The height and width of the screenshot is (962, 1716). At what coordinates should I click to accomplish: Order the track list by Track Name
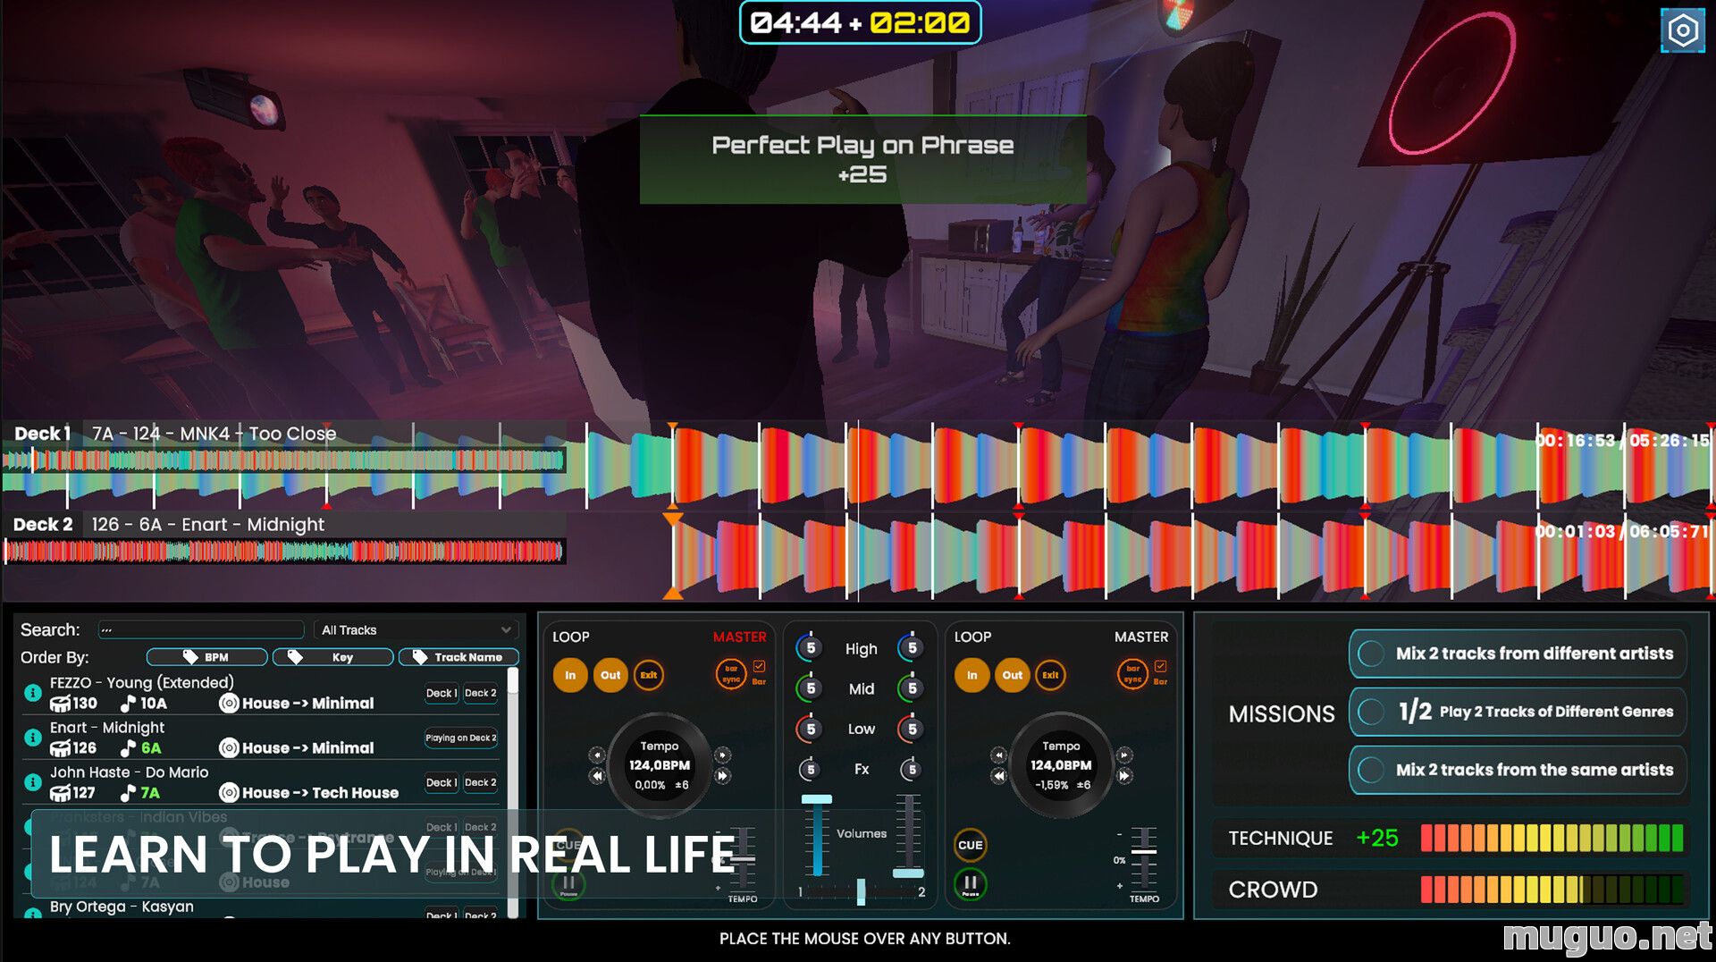click(458, 657)
